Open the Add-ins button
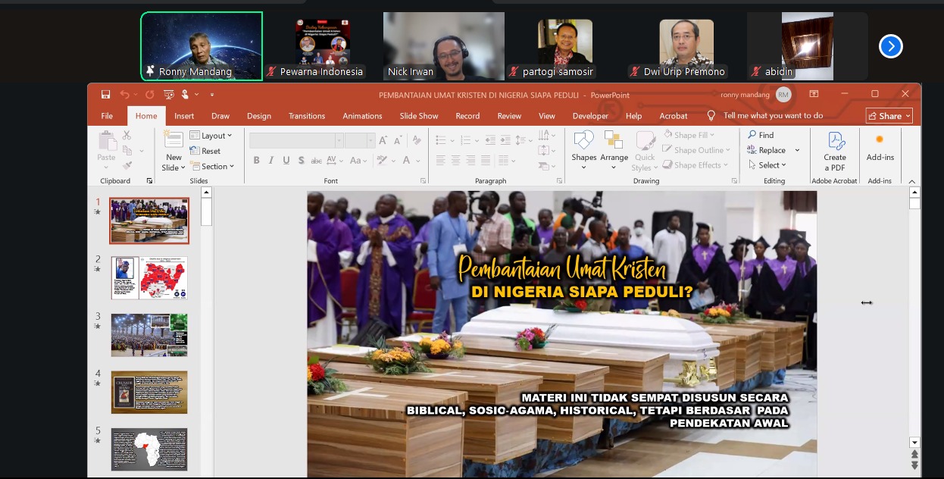 coord(880,147)
